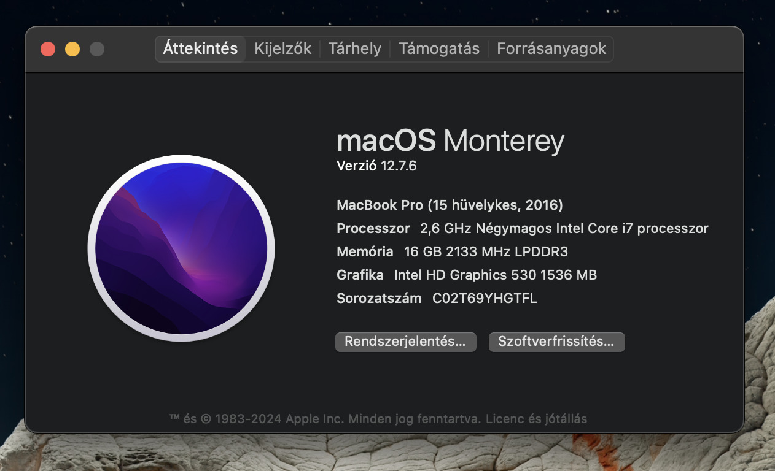Screen dimensions: 775x471
Task: Click the 2,6 GHz processor value
Action: click(x=564, y=229)
